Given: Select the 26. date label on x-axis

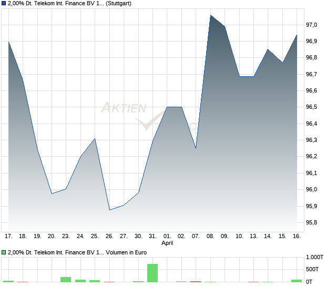Looking at the screenshot, I should tap(109, 237).
